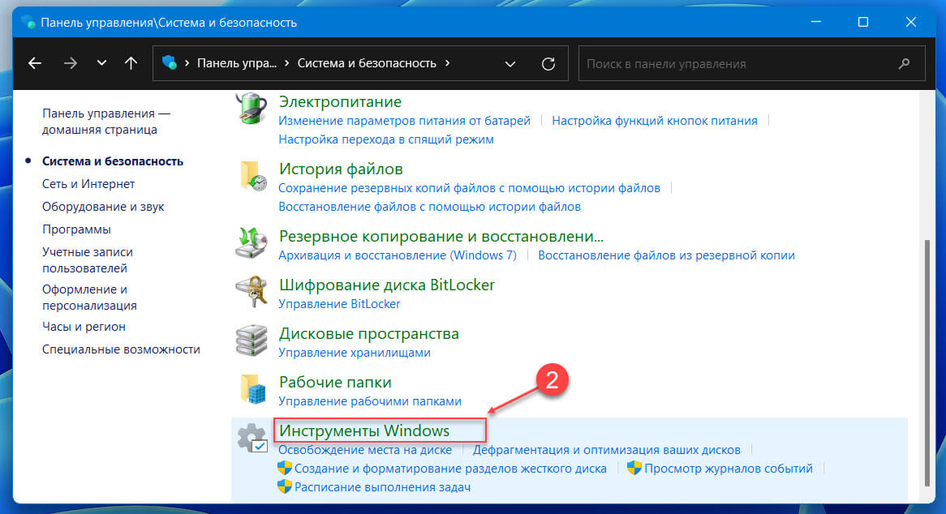This screenshot has width=946, height=514.
Task: Open 'Дефрагментация и оптимизация ваших дисков'
Action: [606, 450]
